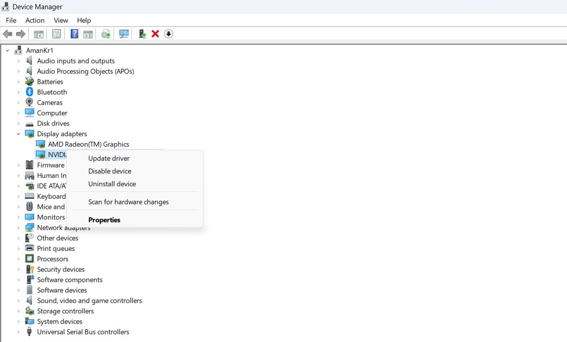Click the Uninstall device red X icon
Image resolution: width=567 pixels, height=342 pixels.
tap(155, 33)
